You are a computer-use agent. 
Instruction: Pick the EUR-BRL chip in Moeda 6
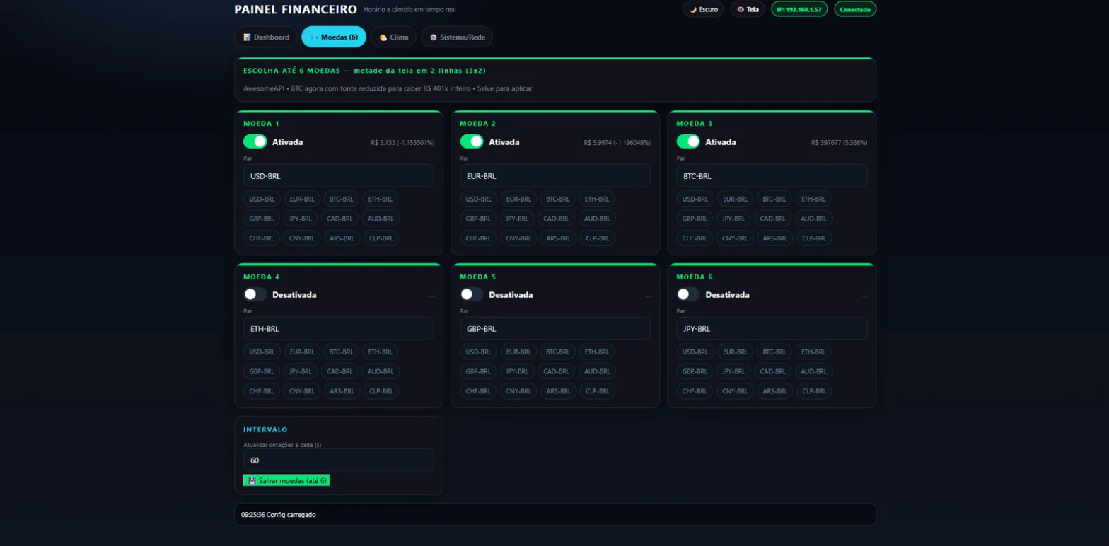click(735, 352)
